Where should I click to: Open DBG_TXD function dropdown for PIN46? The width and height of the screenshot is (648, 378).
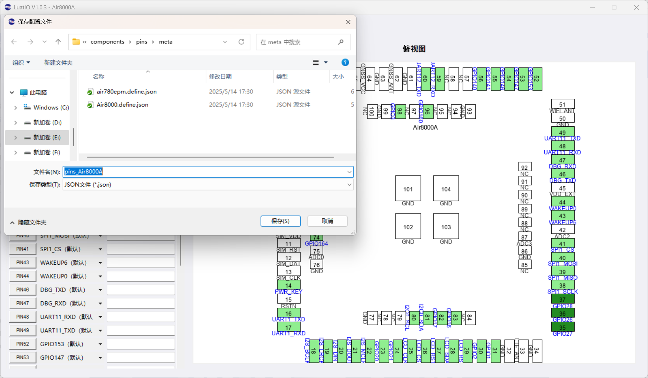point(100,290)
